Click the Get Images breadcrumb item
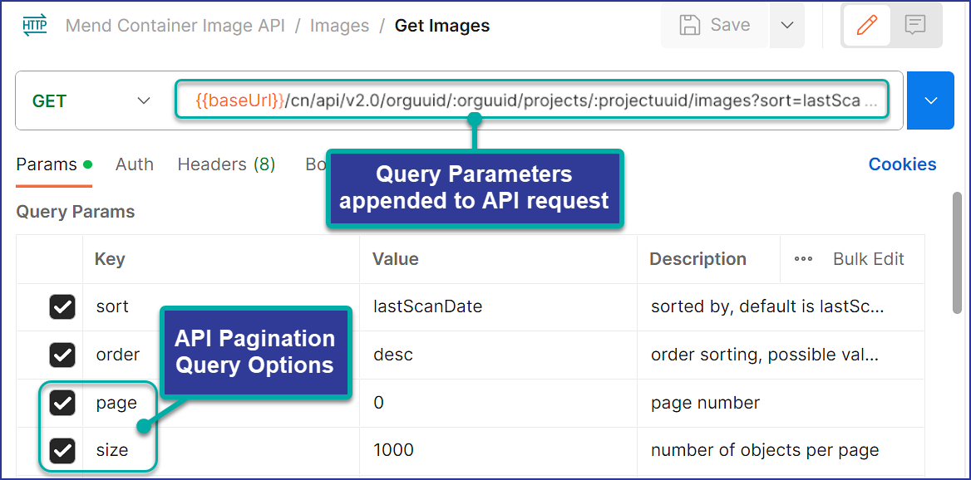Viewport: 971px width, 480px height. [441, 26]
